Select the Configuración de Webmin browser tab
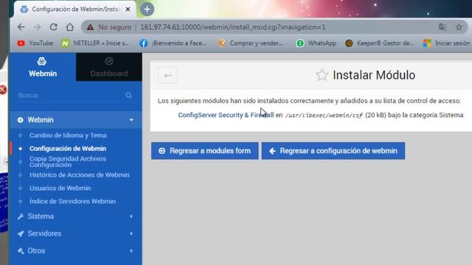 (74, 10)
